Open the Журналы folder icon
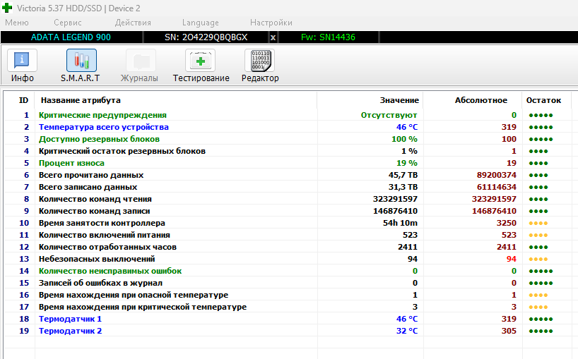 point(141,61)
